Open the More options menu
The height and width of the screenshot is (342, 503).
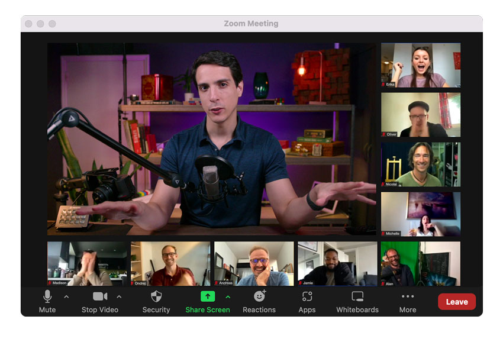point(408,296)
